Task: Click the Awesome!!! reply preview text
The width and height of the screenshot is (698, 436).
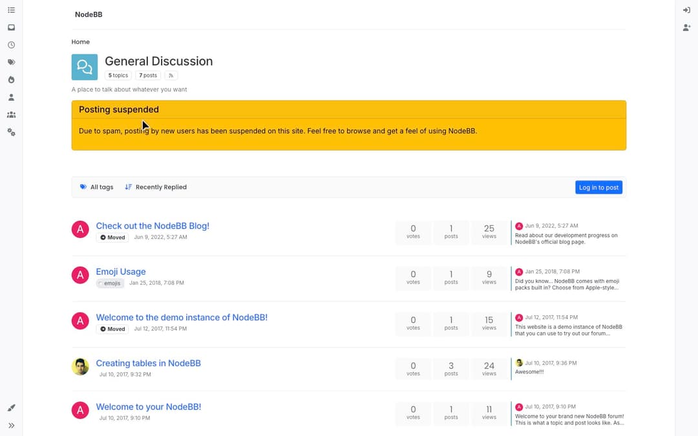Action: pos(529,372)
